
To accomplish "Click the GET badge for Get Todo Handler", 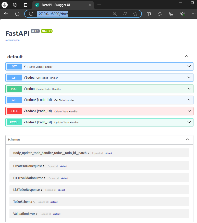I will pyautogui.click(x=14, y=100).
